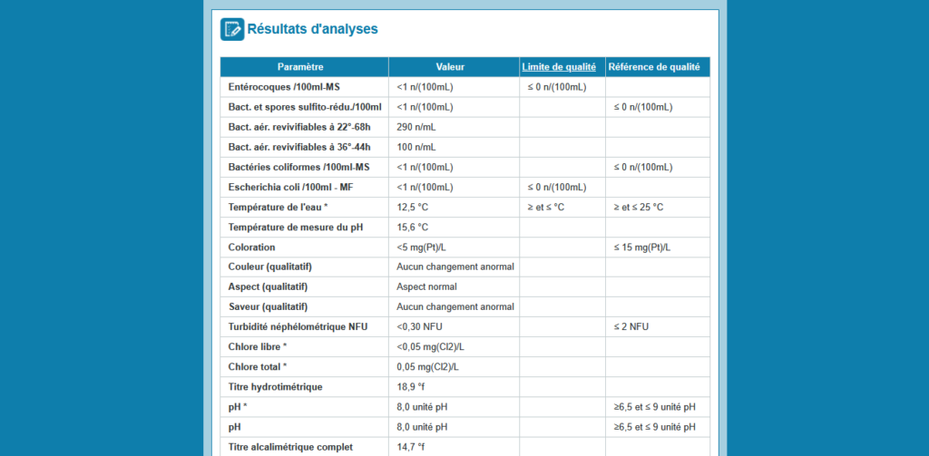Click the Température de l'eau parameter cell

(278, 207)
